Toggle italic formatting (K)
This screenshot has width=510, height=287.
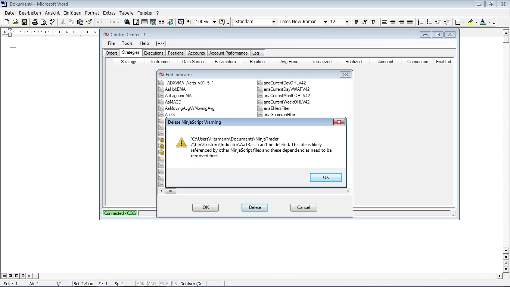click(365, 22)
